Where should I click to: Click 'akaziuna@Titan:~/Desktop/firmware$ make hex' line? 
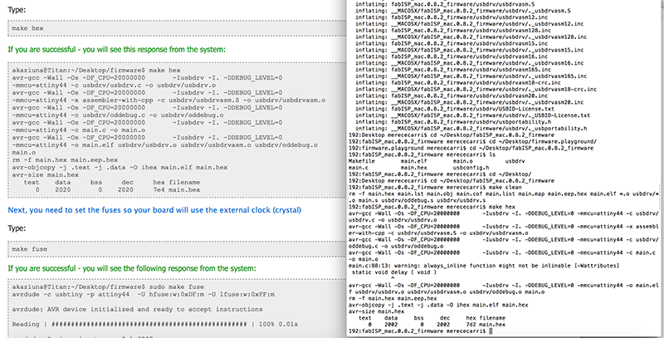pyautogui.click(x=96, y=71)
